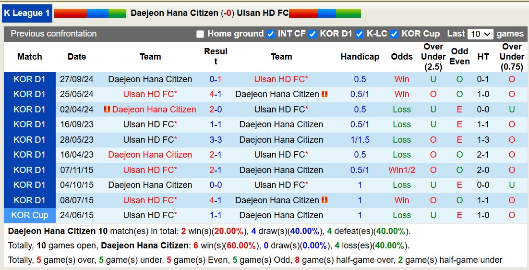Screen dimensions: 529x270
Task: Click the 60.00% win percentage in summary
Action: click(x=241, y=245)
